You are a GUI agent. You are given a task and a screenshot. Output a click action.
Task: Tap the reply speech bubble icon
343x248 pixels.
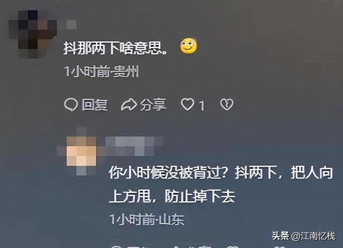pyautogui.click(x=71, y=105)
